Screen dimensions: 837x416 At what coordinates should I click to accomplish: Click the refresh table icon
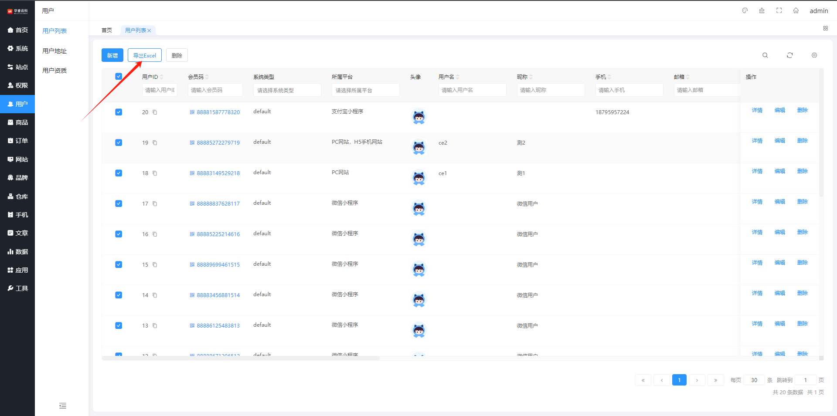[x=789, y=55]
